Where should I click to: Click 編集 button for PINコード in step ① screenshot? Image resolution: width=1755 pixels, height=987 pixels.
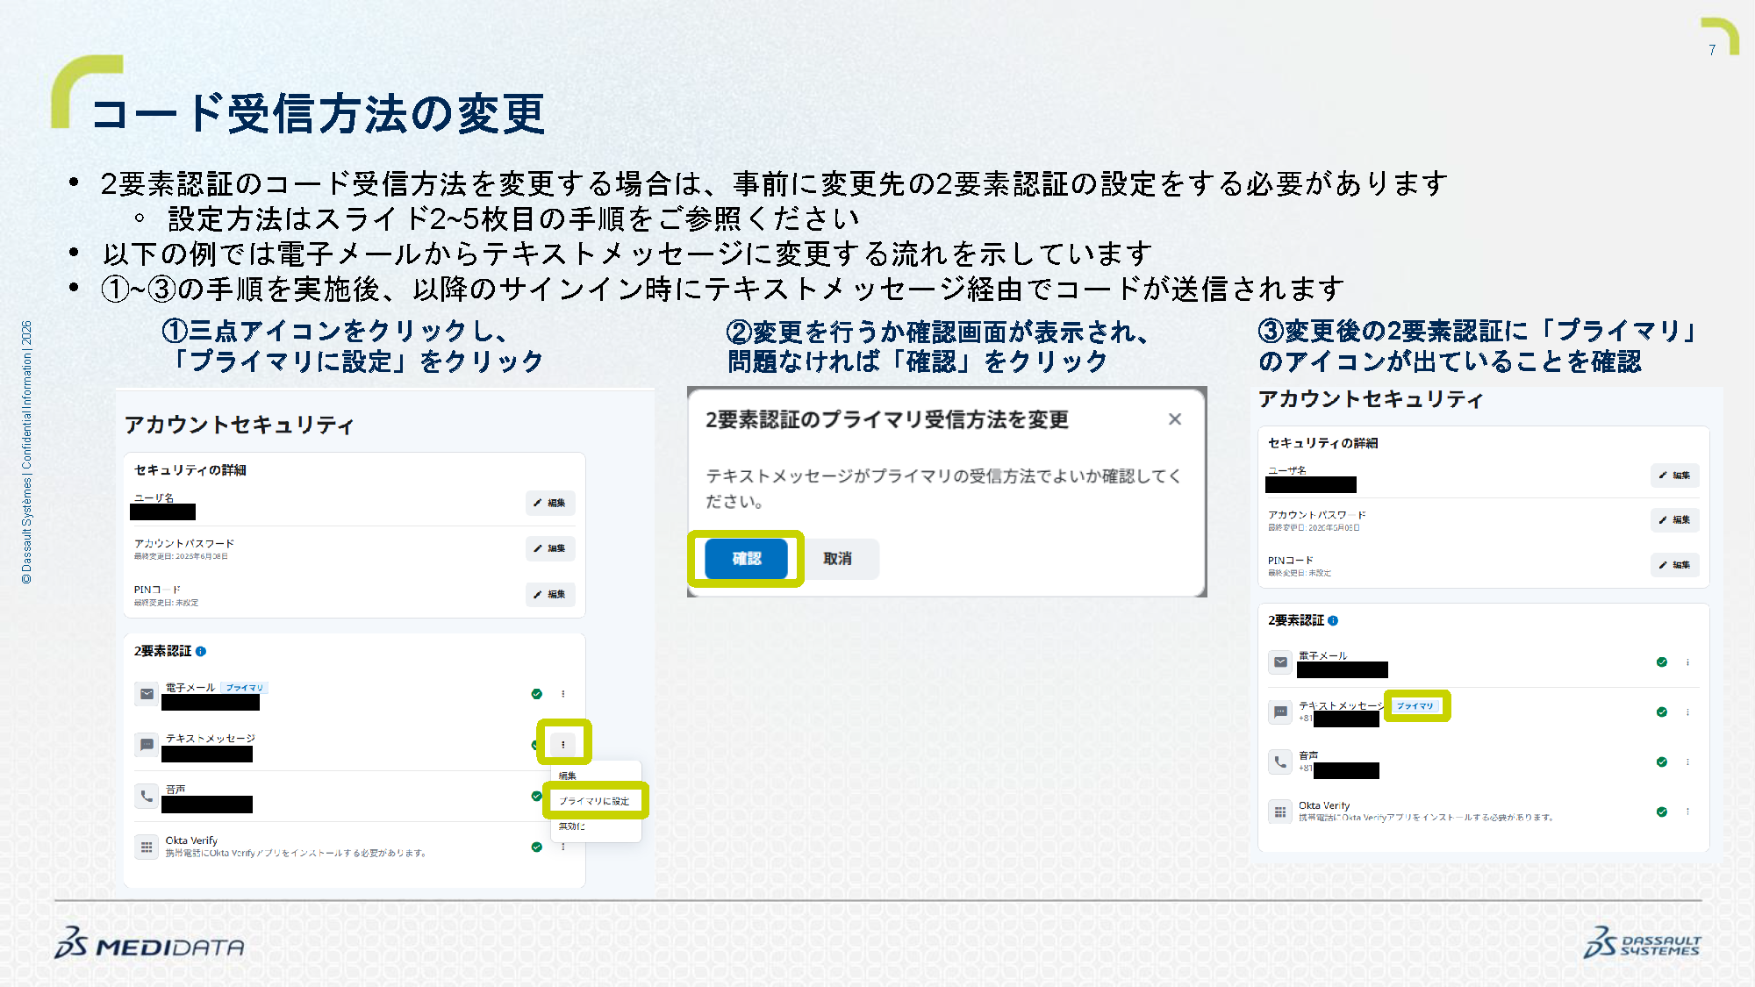point(550,594)
